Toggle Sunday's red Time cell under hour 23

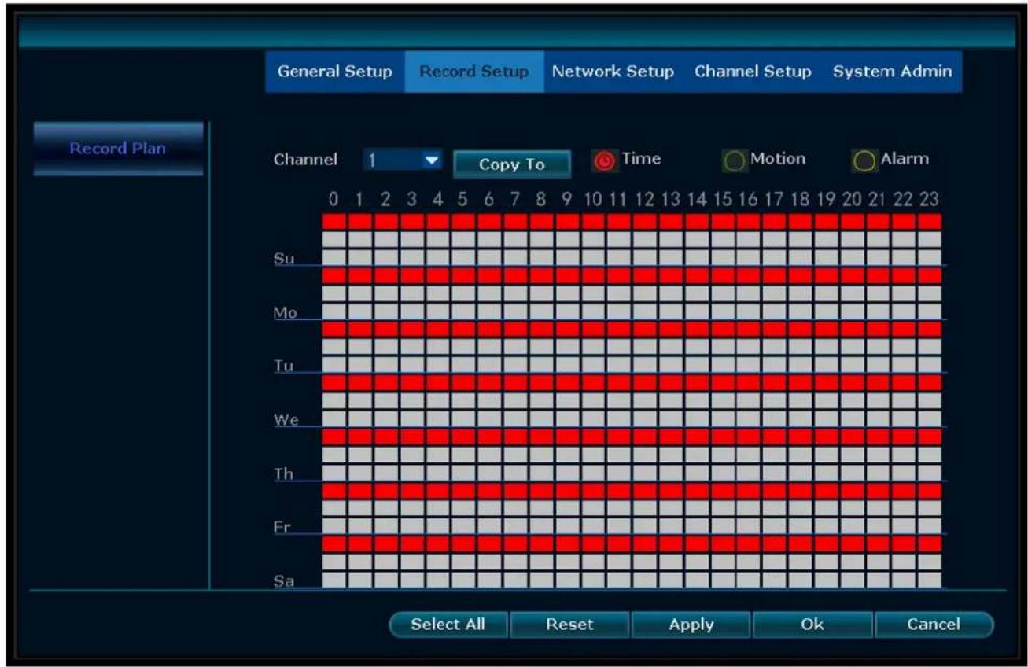click(929, 221)
